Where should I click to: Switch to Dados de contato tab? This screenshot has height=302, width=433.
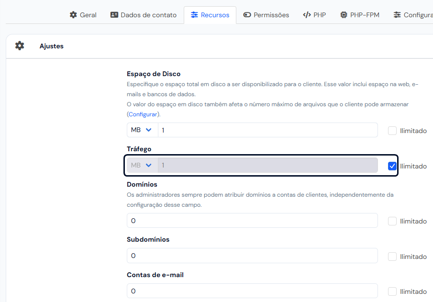tap(144, 15)
